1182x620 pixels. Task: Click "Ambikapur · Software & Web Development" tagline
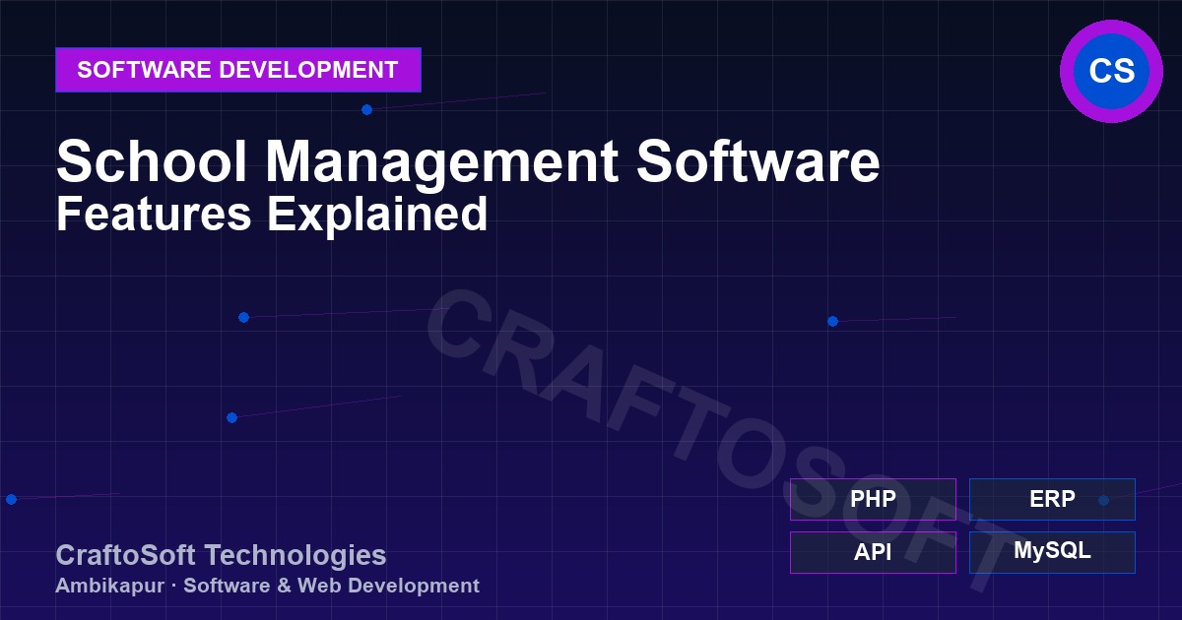click(x=267, y=586)
